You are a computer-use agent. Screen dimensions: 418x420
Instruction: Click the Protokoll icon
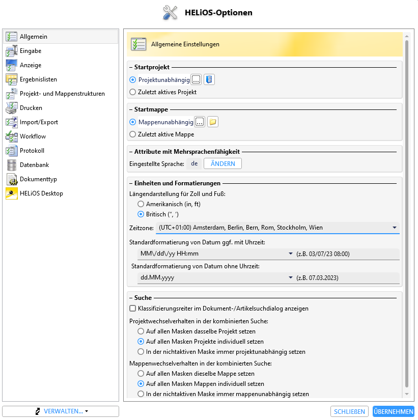pyautogui.click(x=11, y=151)
